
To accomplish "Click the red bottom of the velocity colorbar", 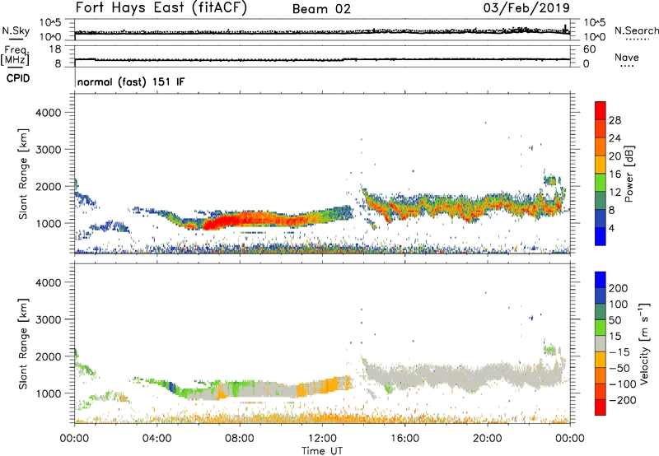I will [x=601, y=408].
